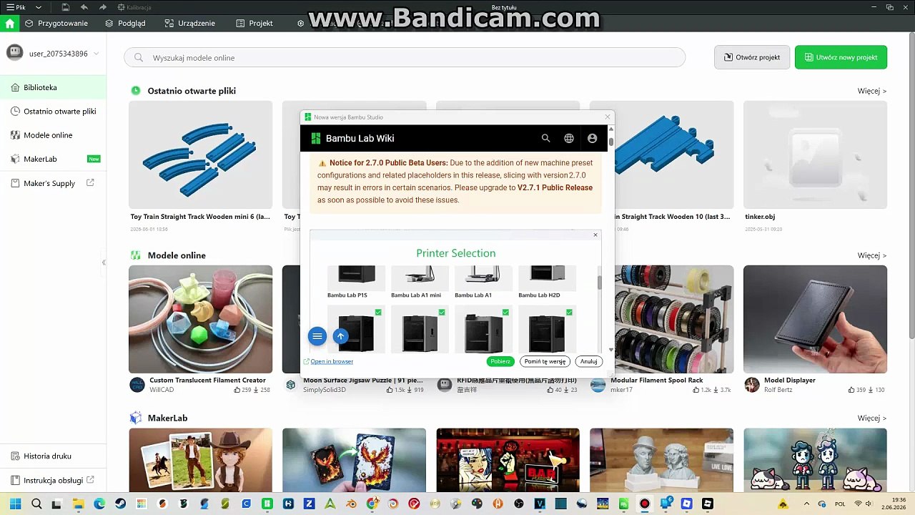Open MakerLab from the sidebar

(x=53, y=159)
